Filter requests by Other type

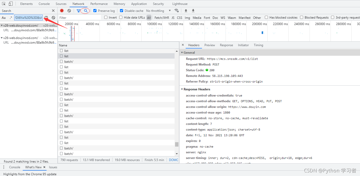[x=257, y=18]
